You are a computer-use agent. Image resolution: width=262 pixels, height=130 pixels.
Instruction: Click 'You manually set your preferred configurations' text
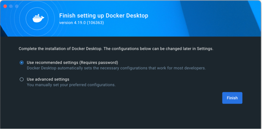(x=71, y=85)
